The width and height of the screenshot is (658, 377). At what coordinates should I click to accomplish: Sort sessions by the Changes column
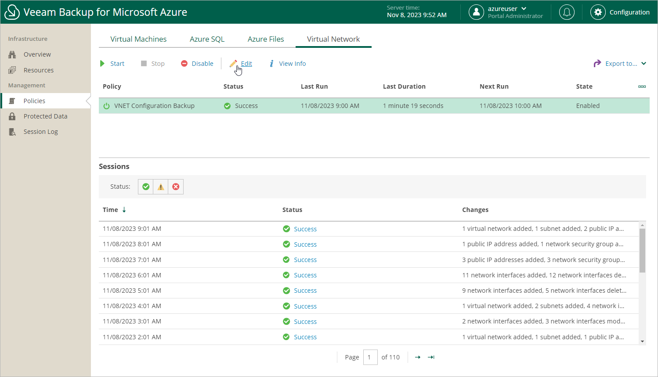tap(475, 210)
